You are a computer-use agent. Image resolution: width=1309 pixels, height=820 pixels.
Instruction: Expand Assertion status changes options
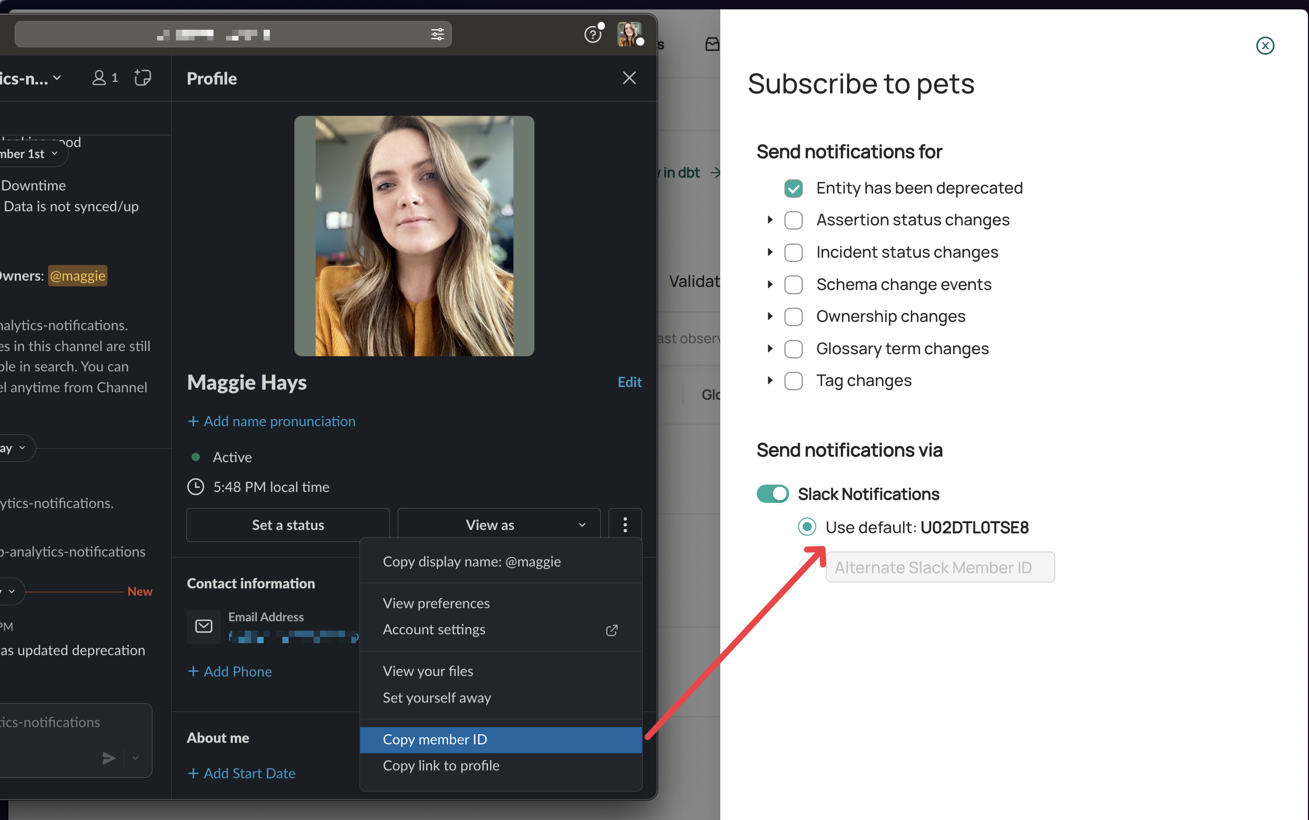[770, 220]
